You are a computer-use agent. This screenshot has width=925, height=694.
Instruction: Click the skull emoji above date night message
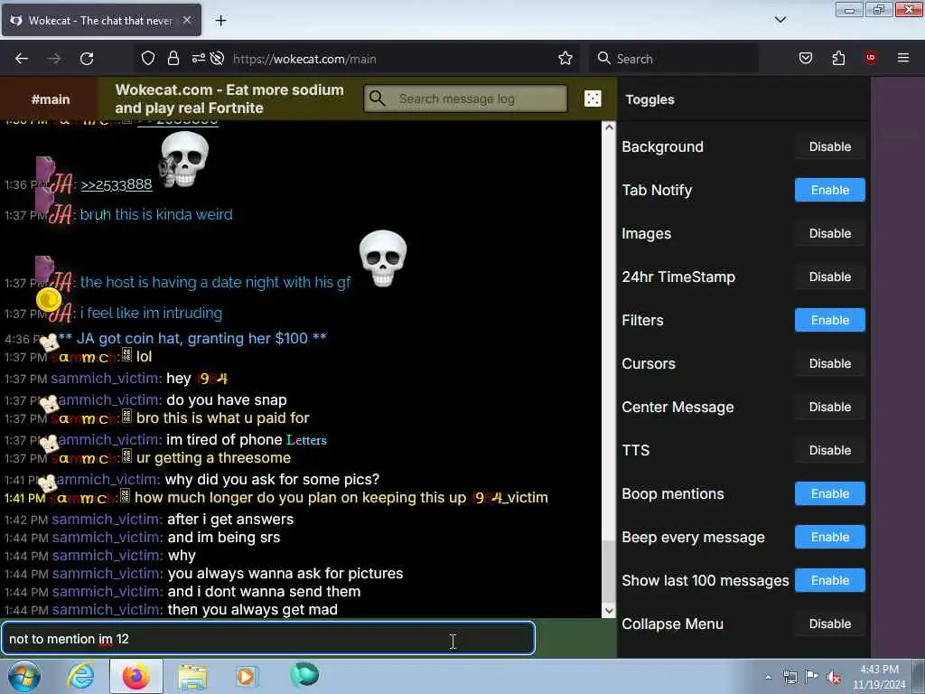(x=383, y=258)
